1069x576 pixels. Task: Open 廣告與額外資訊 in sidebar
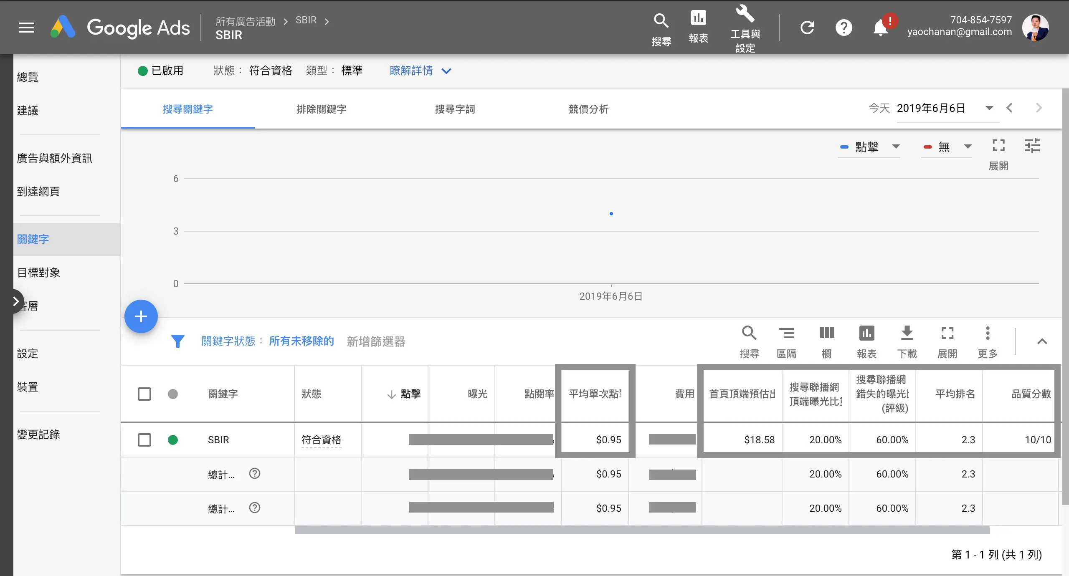pos(54,158)
